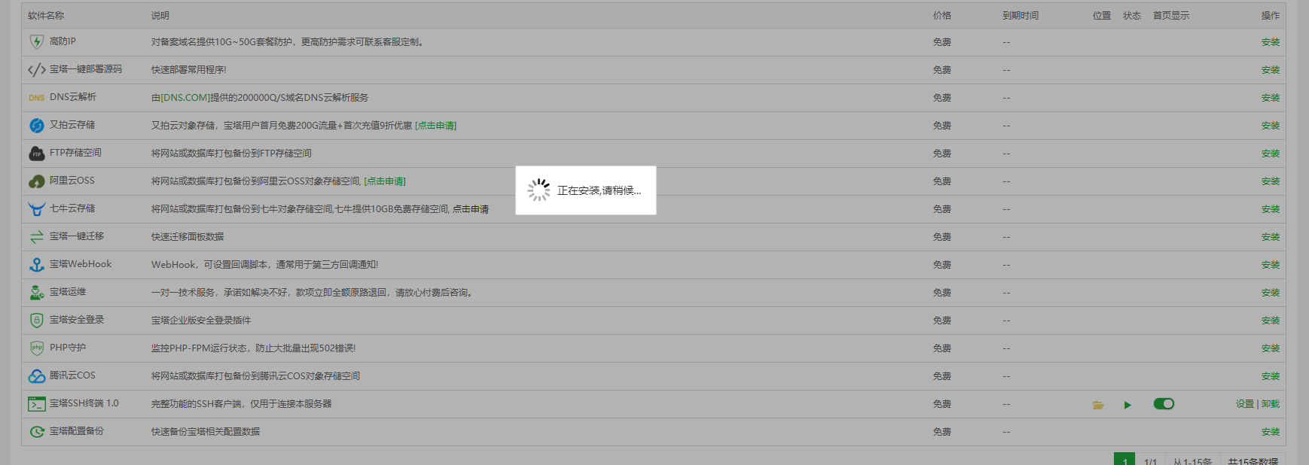Click 快速迁移面板数据 description
Viewport: 1309px width, 465px height.
(188, 237)
